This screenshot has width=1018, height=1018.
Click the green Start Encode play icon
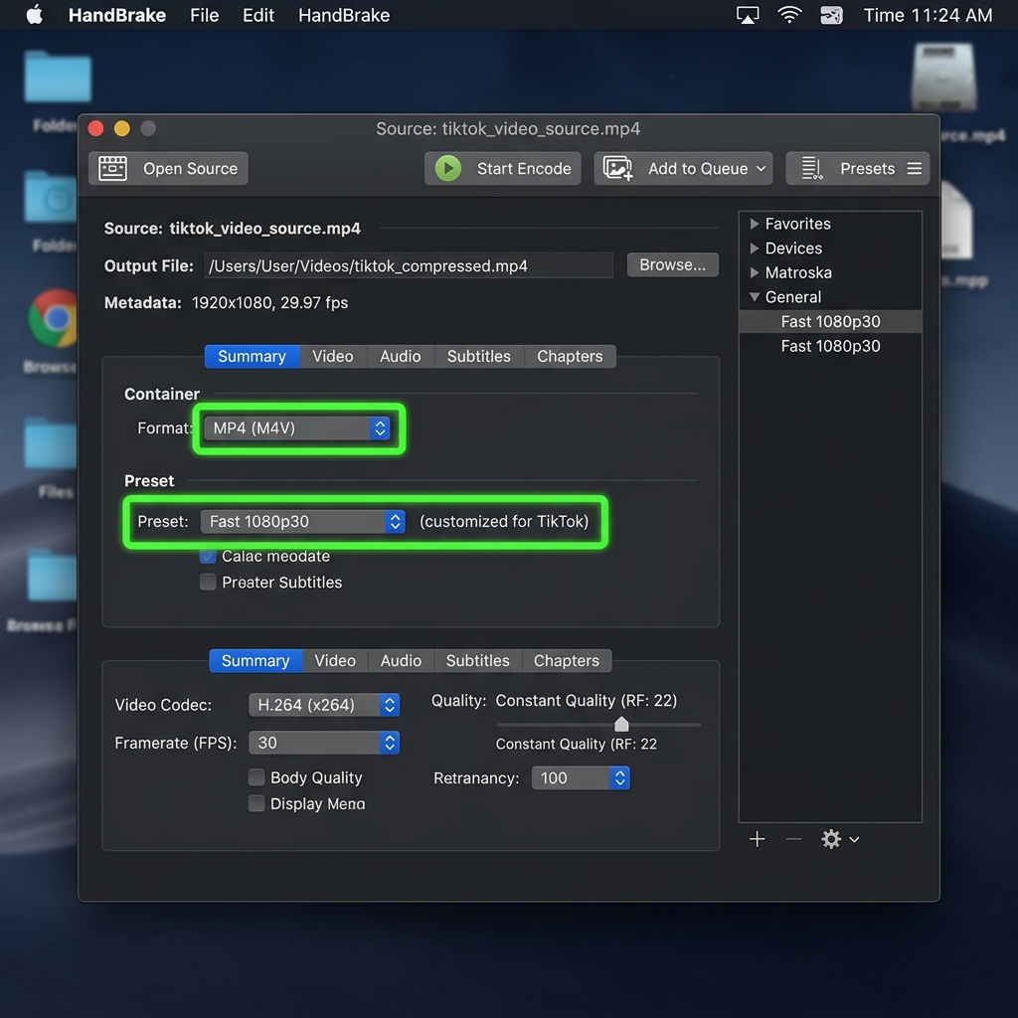click(448, 168)
